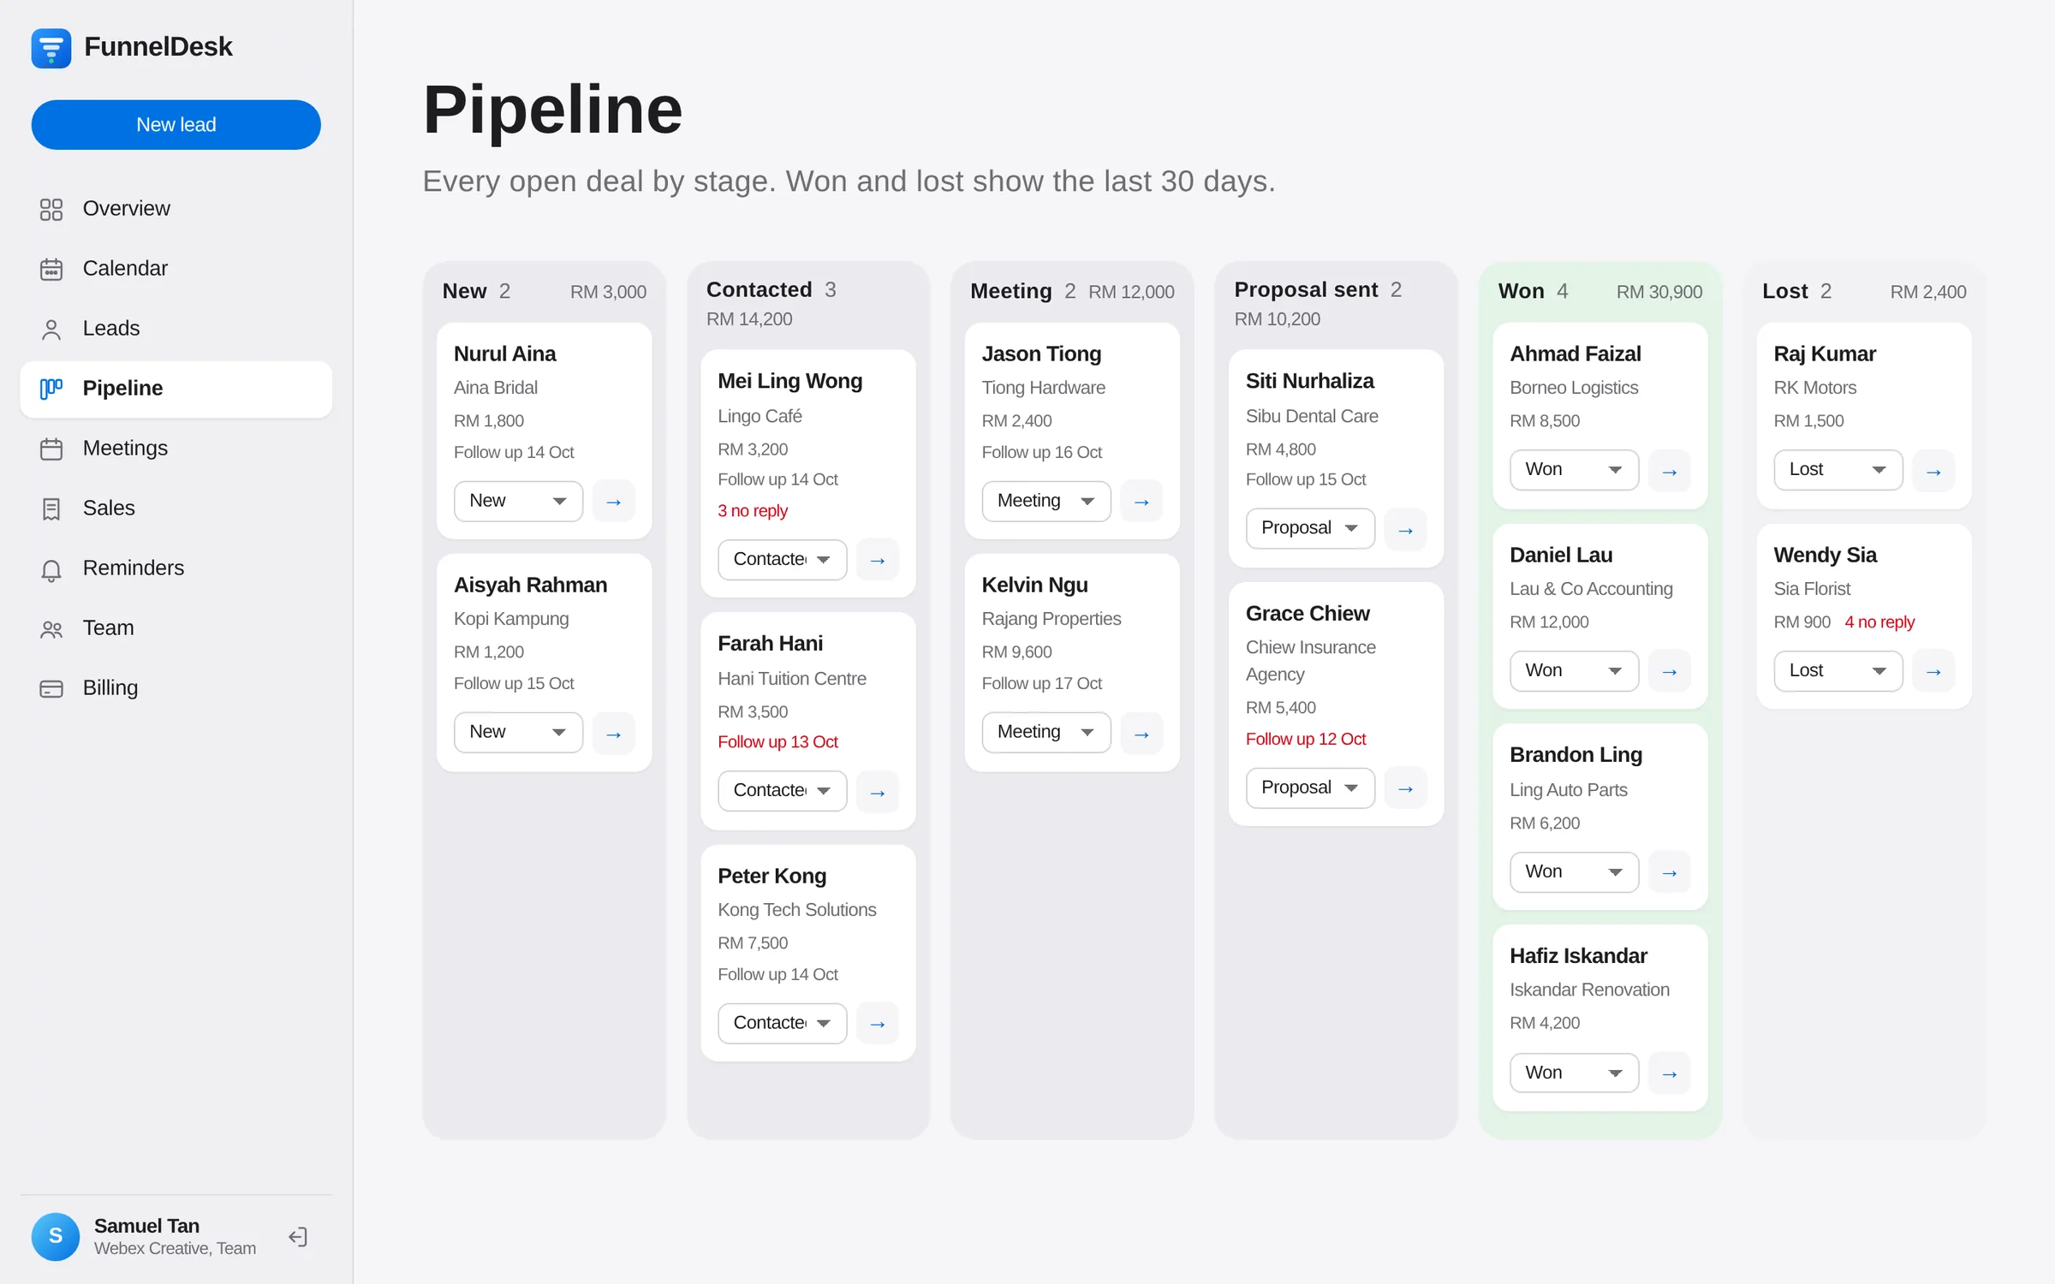This screenshot has width=2055, height=1284.
Task: Click the Billing card icon
Action: pyautogui.click(x=51, y=688)
